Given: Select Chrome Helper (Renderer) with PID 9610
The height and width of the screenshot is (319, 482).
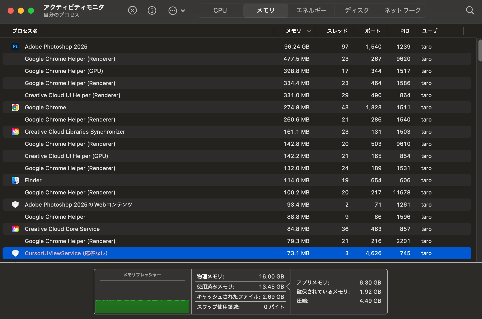Looking at the screenshot, I should pyautogui.click(x=237, y=144).
